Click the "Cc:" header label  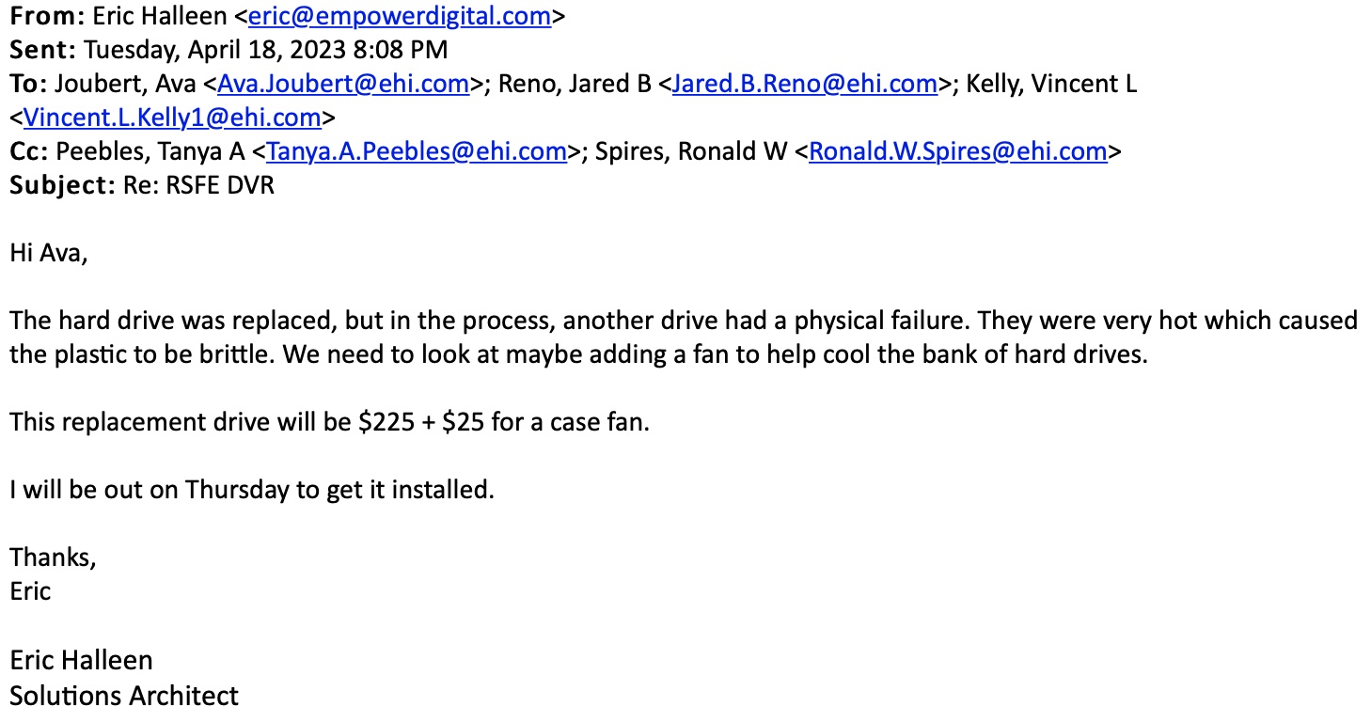coord(29,151)
